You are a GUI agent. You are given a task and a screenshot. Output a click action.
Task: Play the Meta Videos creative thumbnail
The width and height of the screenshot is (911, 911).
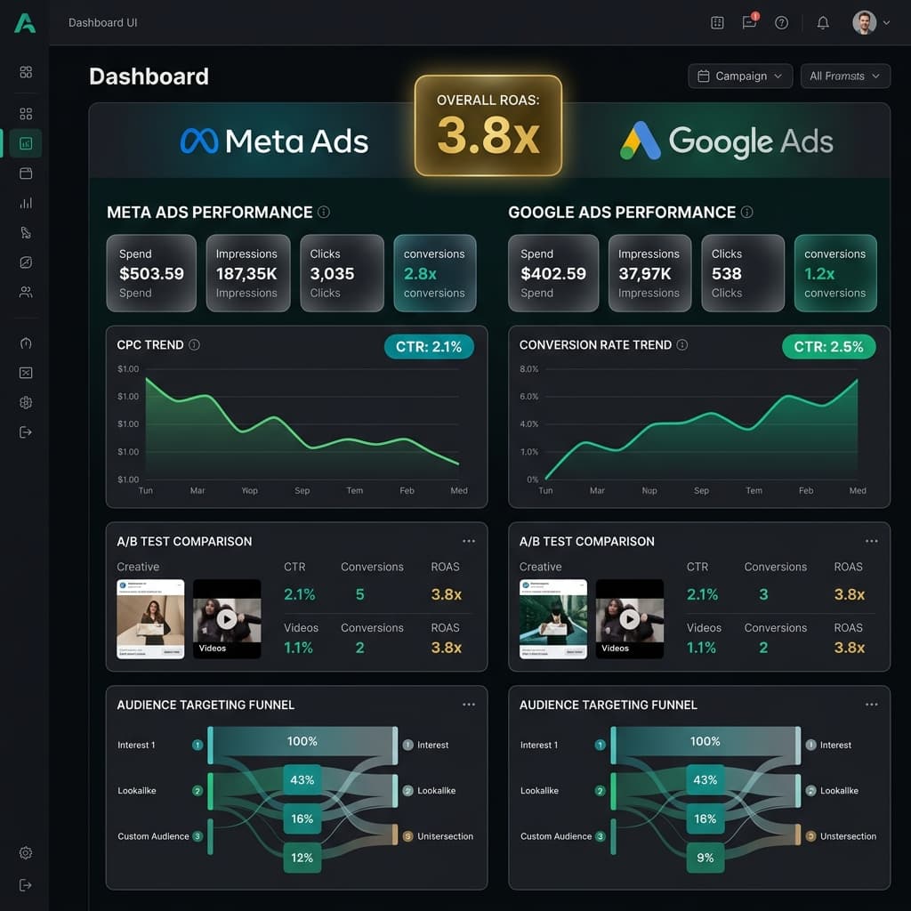[x=227, y=619]
